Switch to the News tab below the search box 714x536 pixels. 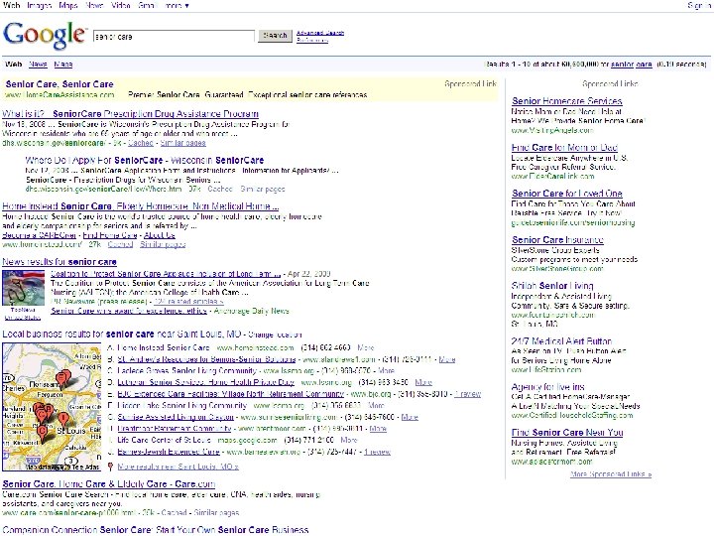38,65
